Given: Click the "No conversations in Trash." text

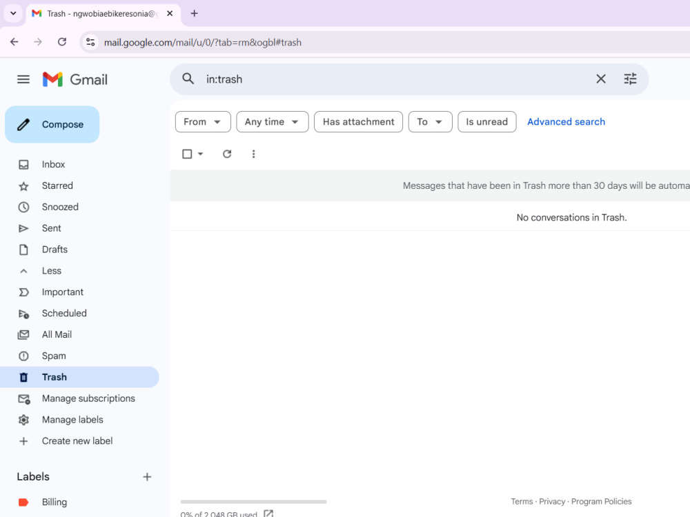Looking at the screenshot, I should 571,218.
